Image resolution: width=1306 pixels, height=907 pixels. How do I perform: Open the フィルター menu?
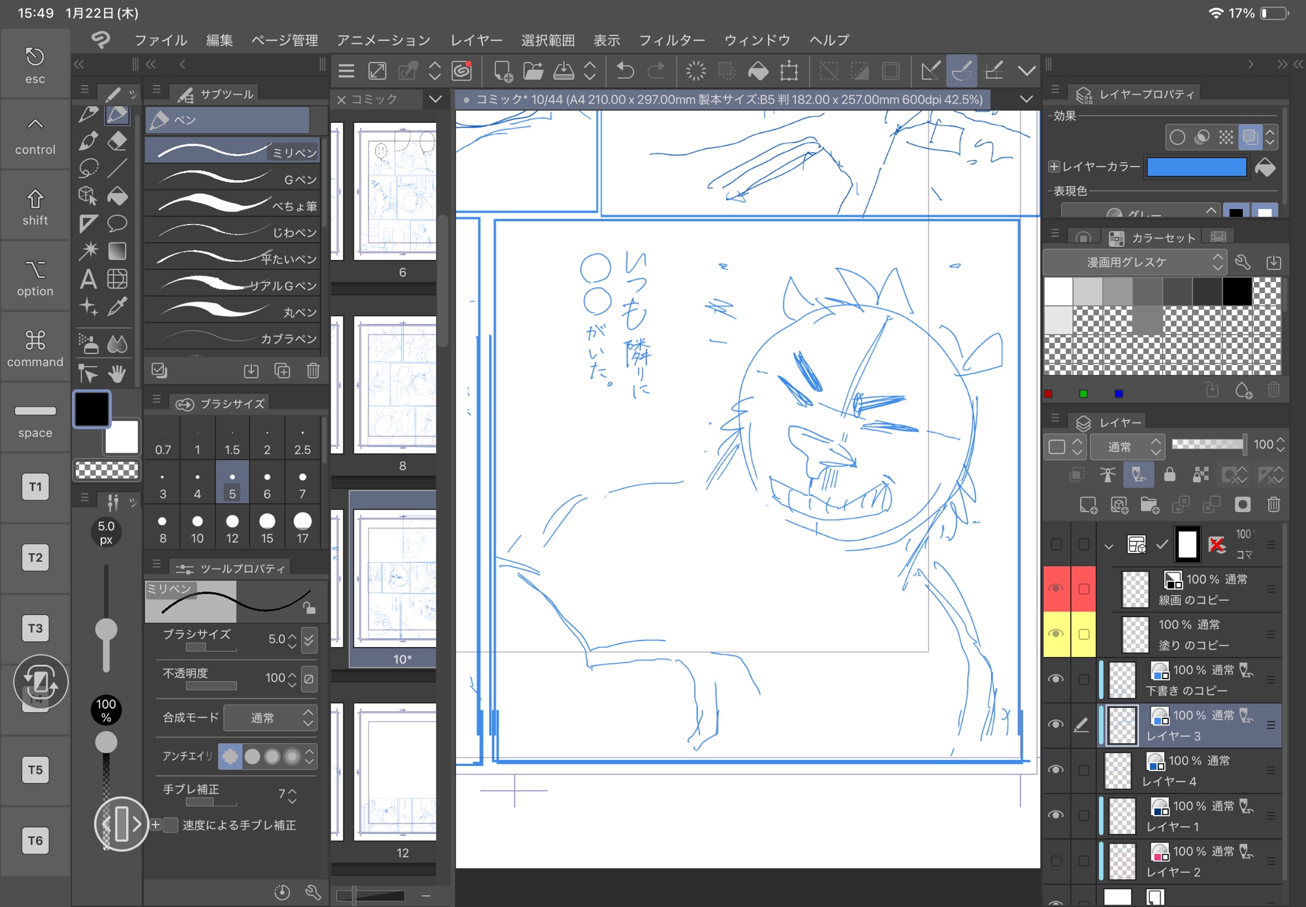click(x=671, y=40)
